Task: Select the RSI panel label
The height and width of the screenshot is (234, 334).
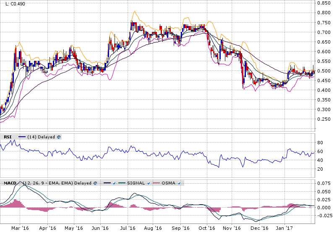Action: (x=7, y=137)
